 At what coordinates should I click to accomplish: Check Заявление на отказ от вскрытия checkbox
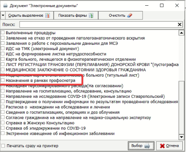[x=3, y=38]
